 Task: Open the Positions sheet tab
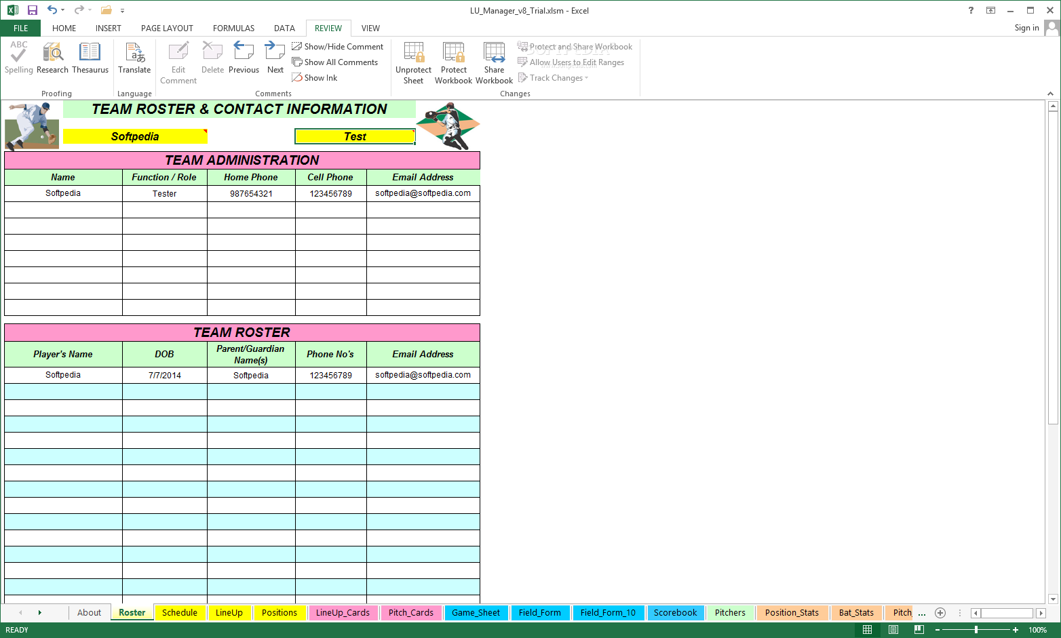[279, 612]
